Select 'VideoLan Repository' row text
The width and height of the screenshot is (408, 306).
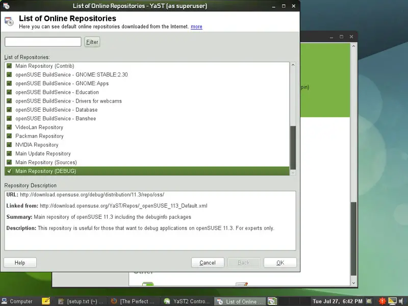click(39, 127)
